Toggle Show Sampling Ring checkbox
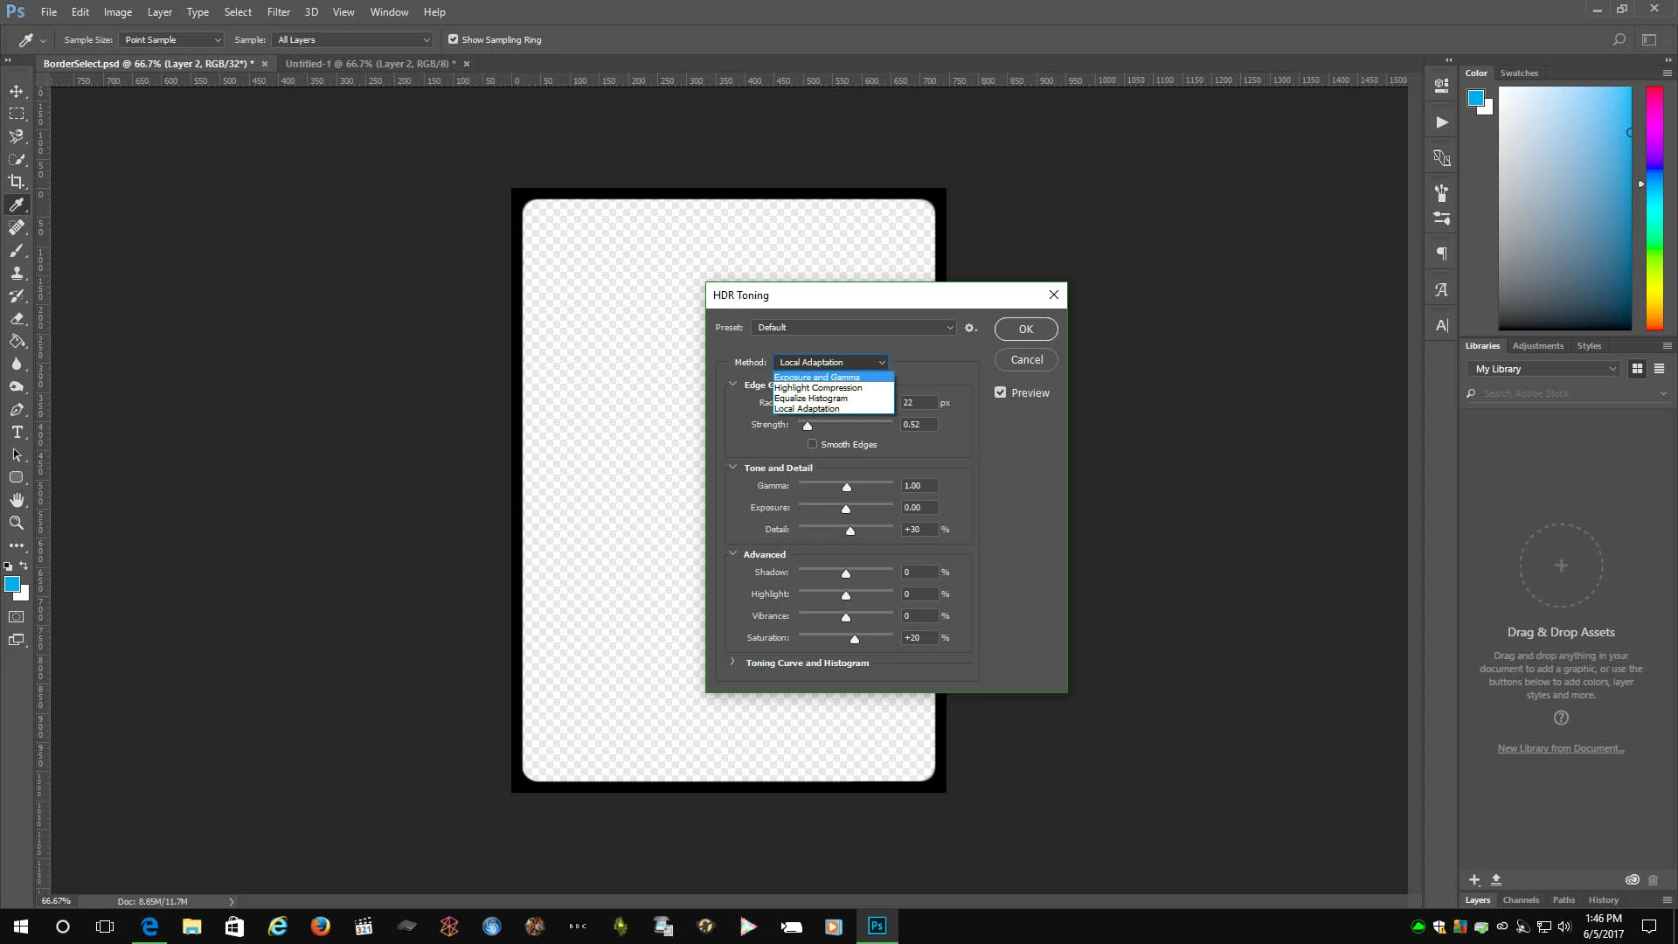Viewport: 1678px width, 944px height. tap(453, 39)
